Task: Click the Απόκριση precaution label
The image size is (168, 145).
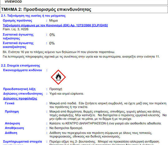Action: [12, 123]
